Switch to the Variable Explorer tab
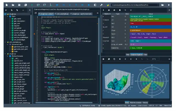The height and width of the screenshot is (111, 176). tap(137, 54)
